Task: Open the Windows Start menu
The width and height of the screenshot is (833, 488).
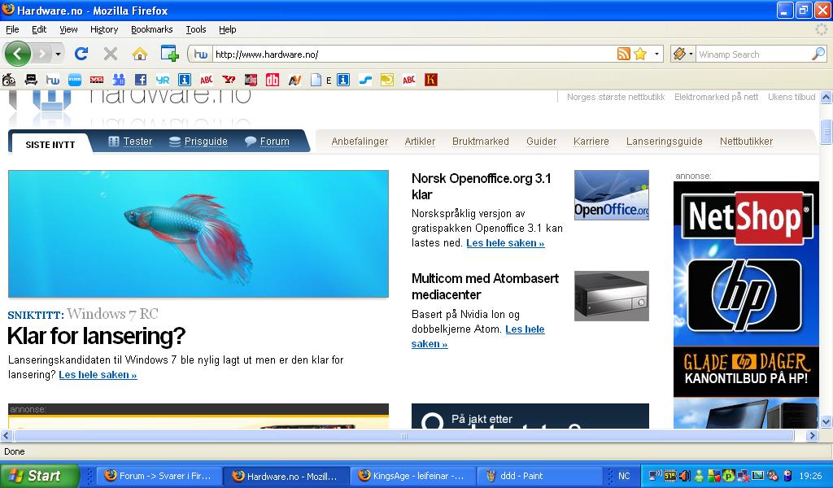Action: (39, 475)
